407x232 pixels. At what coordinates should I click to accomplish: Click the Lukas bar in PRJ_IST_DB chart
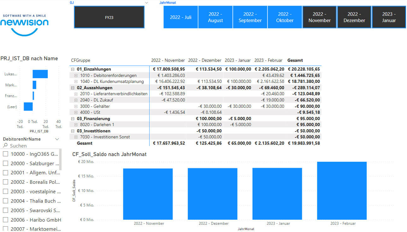40,74
